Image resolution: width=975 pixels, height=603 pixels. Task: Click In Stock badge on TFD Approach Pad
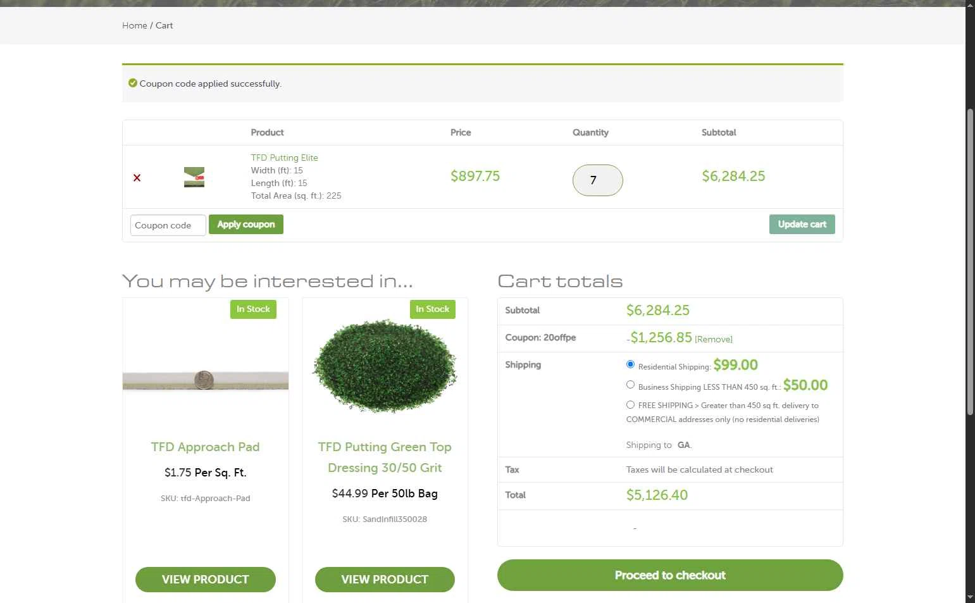[253, 309]
